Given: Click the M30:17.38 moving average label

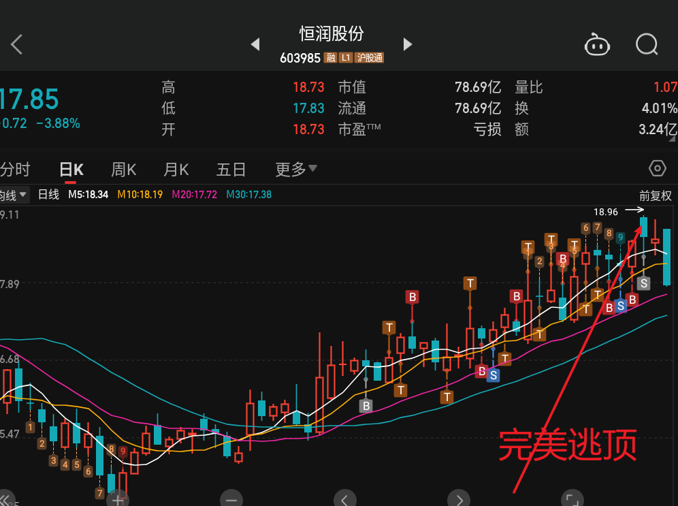Looking at the screenshot, I should 249,195.
